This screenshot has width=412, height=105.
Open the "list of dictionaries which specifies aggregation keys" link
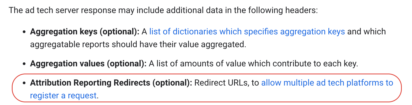point(247,32)
